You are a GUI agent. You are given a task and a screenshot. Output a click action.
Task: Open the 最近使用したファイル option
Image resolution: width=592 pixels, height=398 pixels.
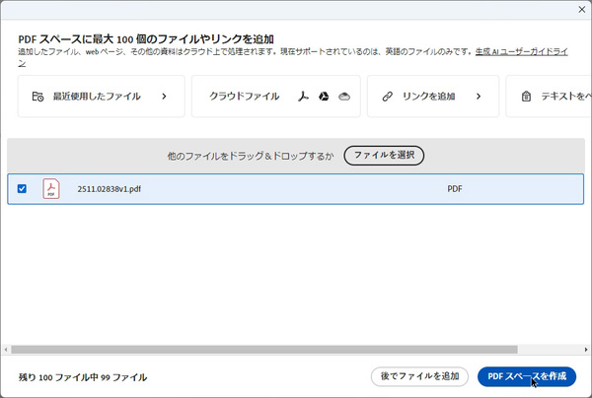[x=102, y=97]
